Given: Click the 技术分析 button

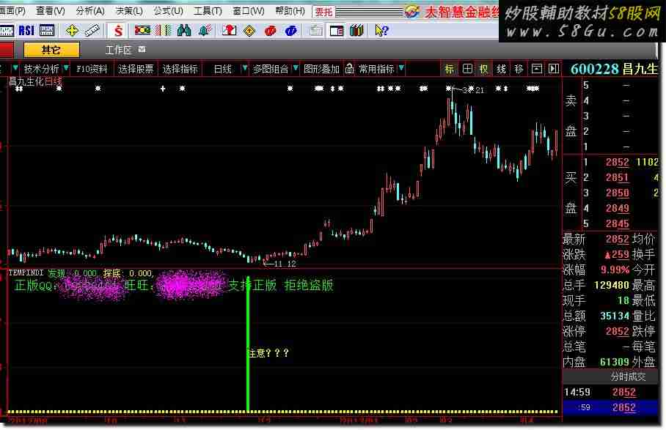Looking at the screenshot, I should (41, 69).
